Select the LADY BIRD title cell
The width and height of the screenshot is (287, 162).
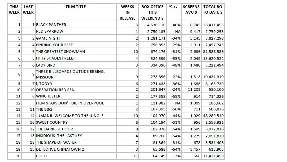[x=45, y=65]
